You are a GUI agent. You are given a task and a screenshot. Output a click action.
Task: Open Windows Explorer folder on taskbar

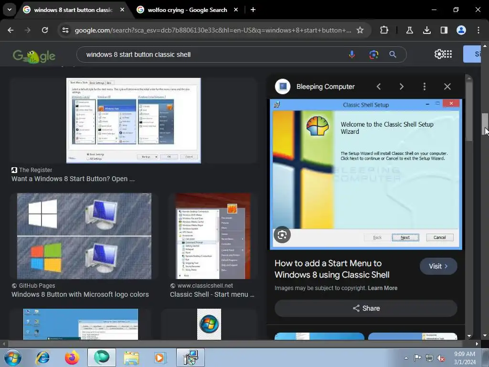(131, 357)
